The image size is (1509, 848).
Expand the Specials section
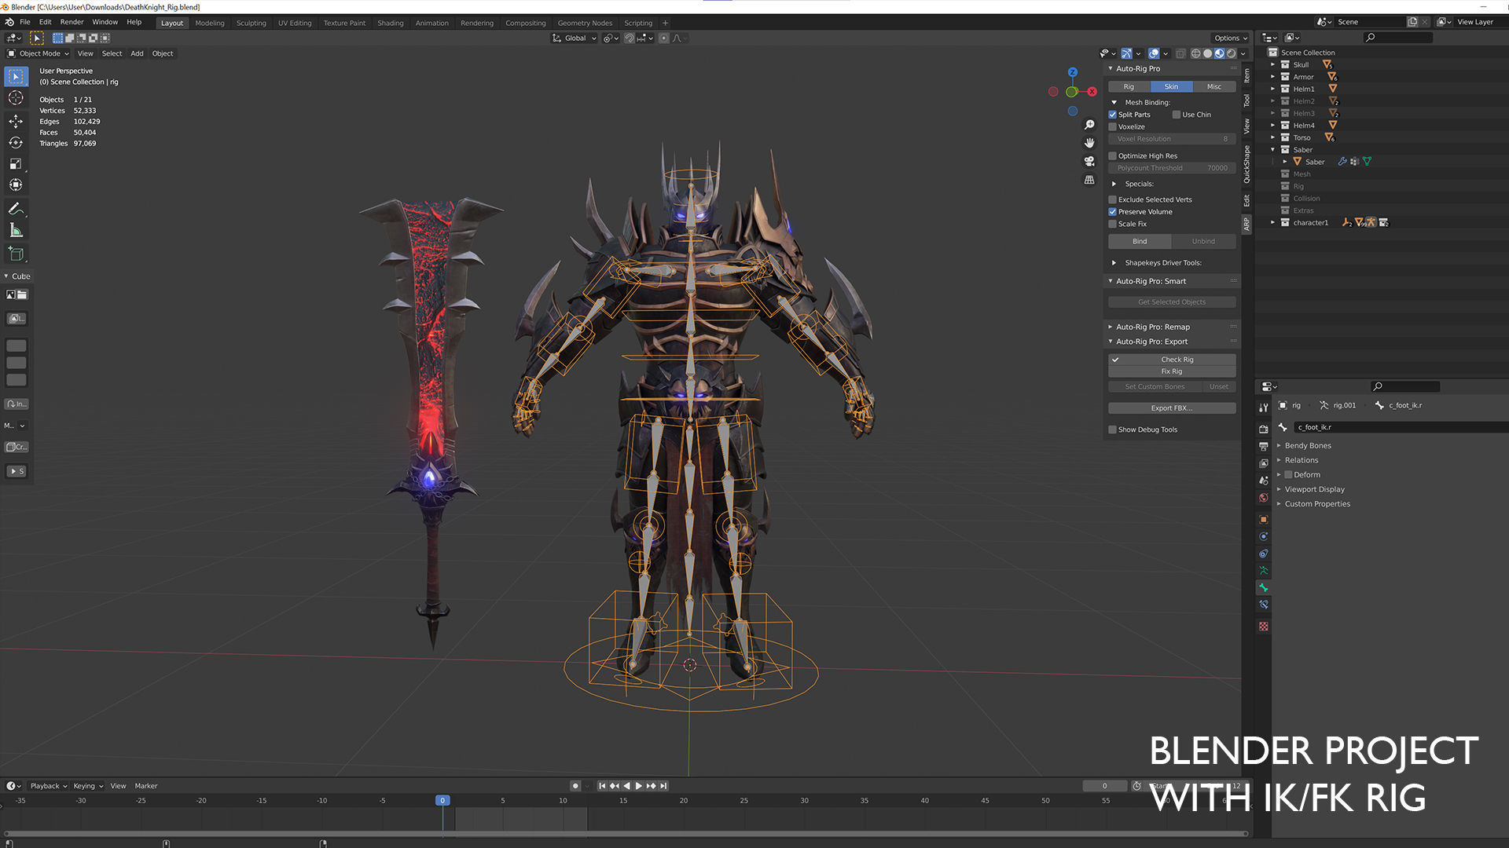click(1114, 184)
